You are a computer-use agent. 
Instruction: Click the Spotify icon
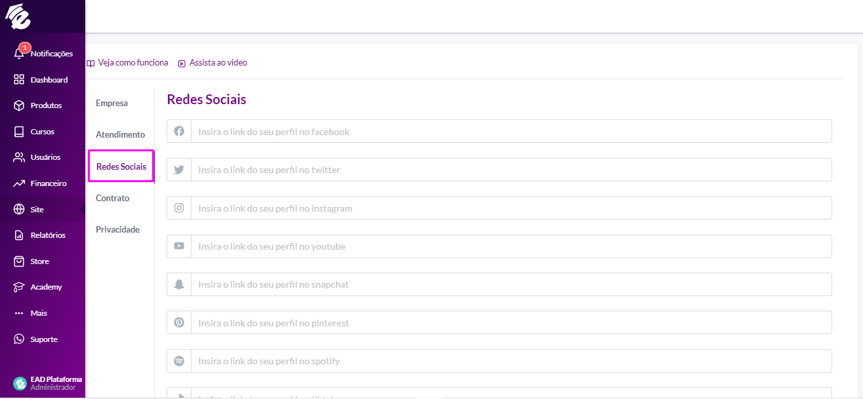point(179,361)
